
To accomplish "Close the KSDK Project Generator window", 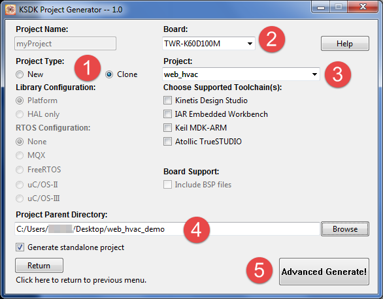I will point(363,7).
